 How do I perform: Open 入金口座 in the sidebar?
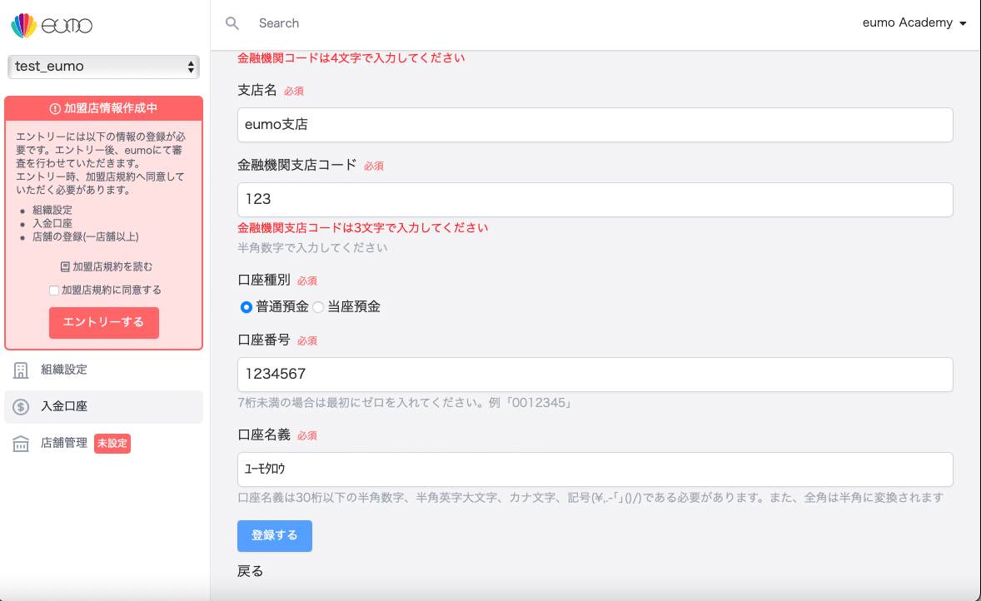pyautogui.click(x=104, y=407)
